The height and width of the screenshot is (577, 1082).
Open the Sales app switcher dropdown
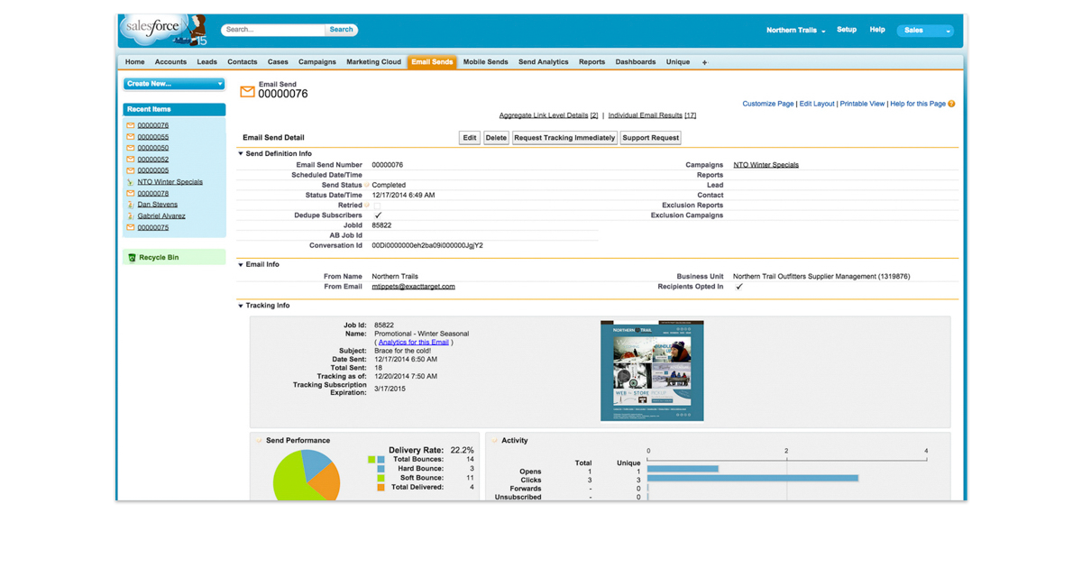point(925,31)
